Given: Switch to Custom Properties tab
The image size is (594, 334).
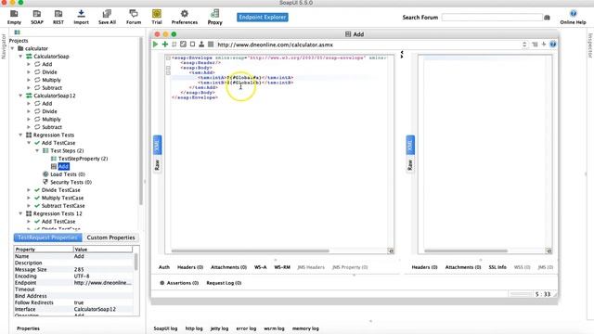Looking at the screenshot, I should click(x=111, y=238).
